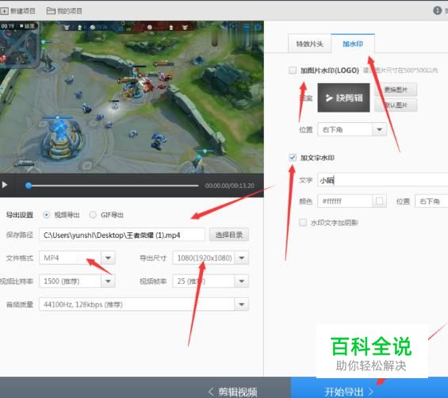Enable 加图片水印(LOGO) checkbox
Image resolution: width=448 pixels, height=398 pixels.
(x=293, y=70)
